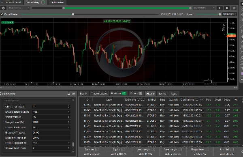
Task: Click the Speed slider handle
Action: point(220,14)
